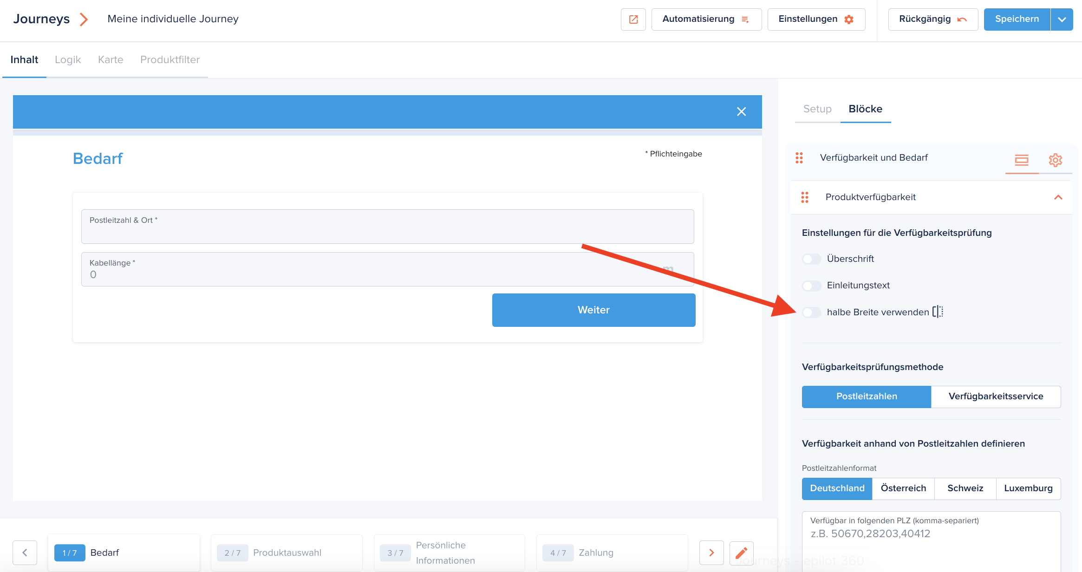Open the Produktfilter tab

170,60
